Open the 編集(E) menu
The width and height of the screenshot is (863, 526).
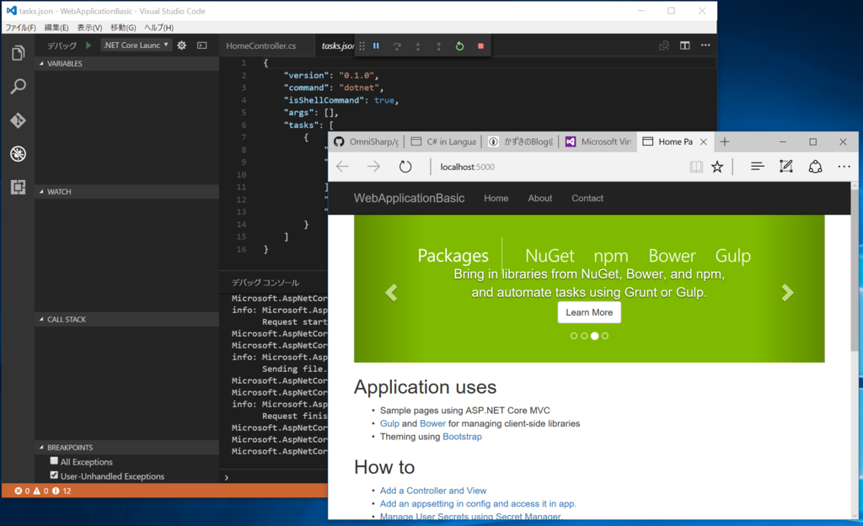click(x=56, y=28)
